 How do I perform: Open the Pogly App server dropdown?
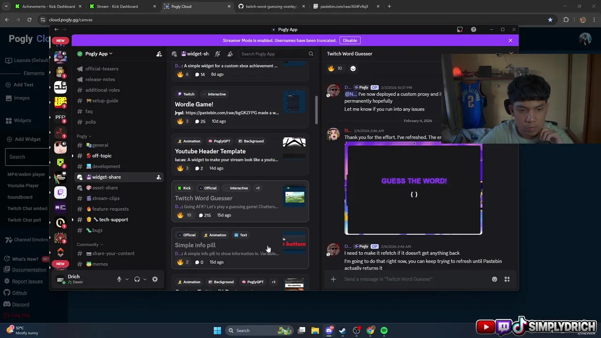[98, 54]
